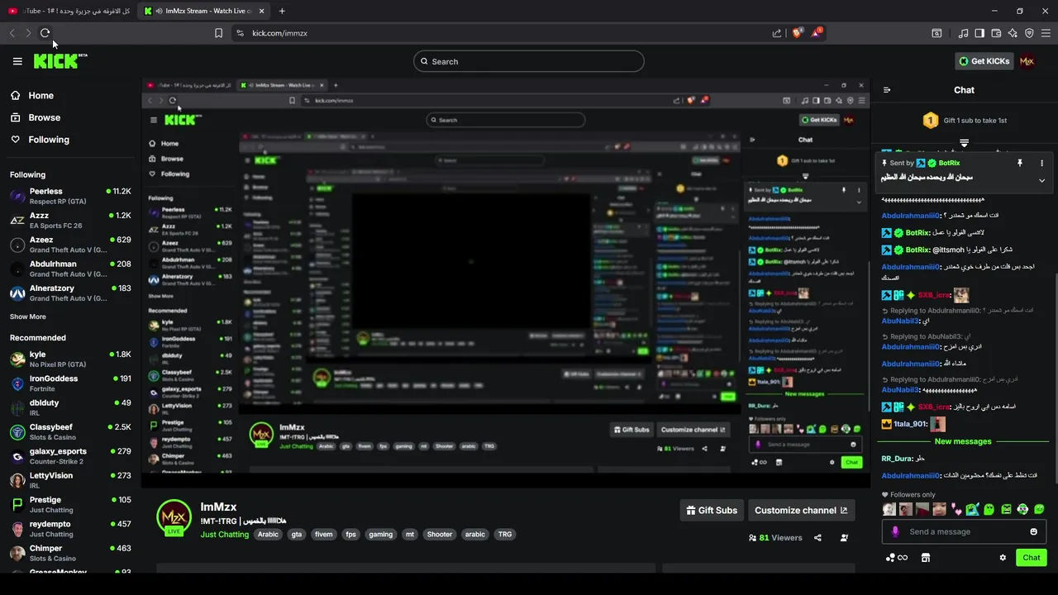
Task: Open the share icon in the address bar
Action: (x=777, y=33)
